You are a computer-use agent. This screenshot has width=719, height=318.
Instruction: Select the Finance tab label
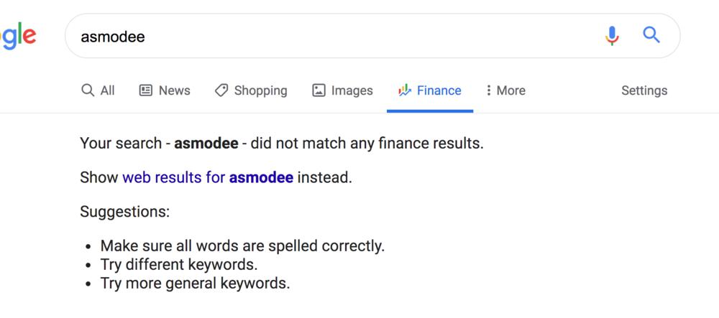pos(439,90)
